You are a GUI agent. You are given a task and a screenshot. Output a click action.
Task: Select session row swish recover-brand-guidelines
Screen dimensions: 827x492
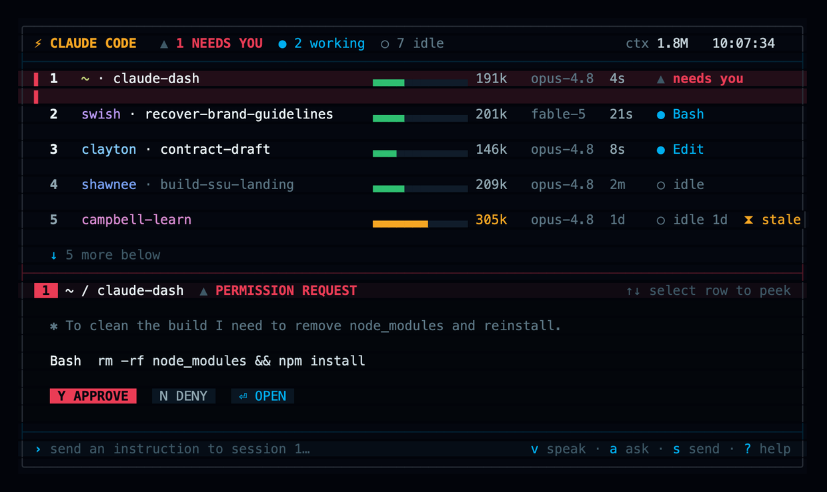(414, 114)
